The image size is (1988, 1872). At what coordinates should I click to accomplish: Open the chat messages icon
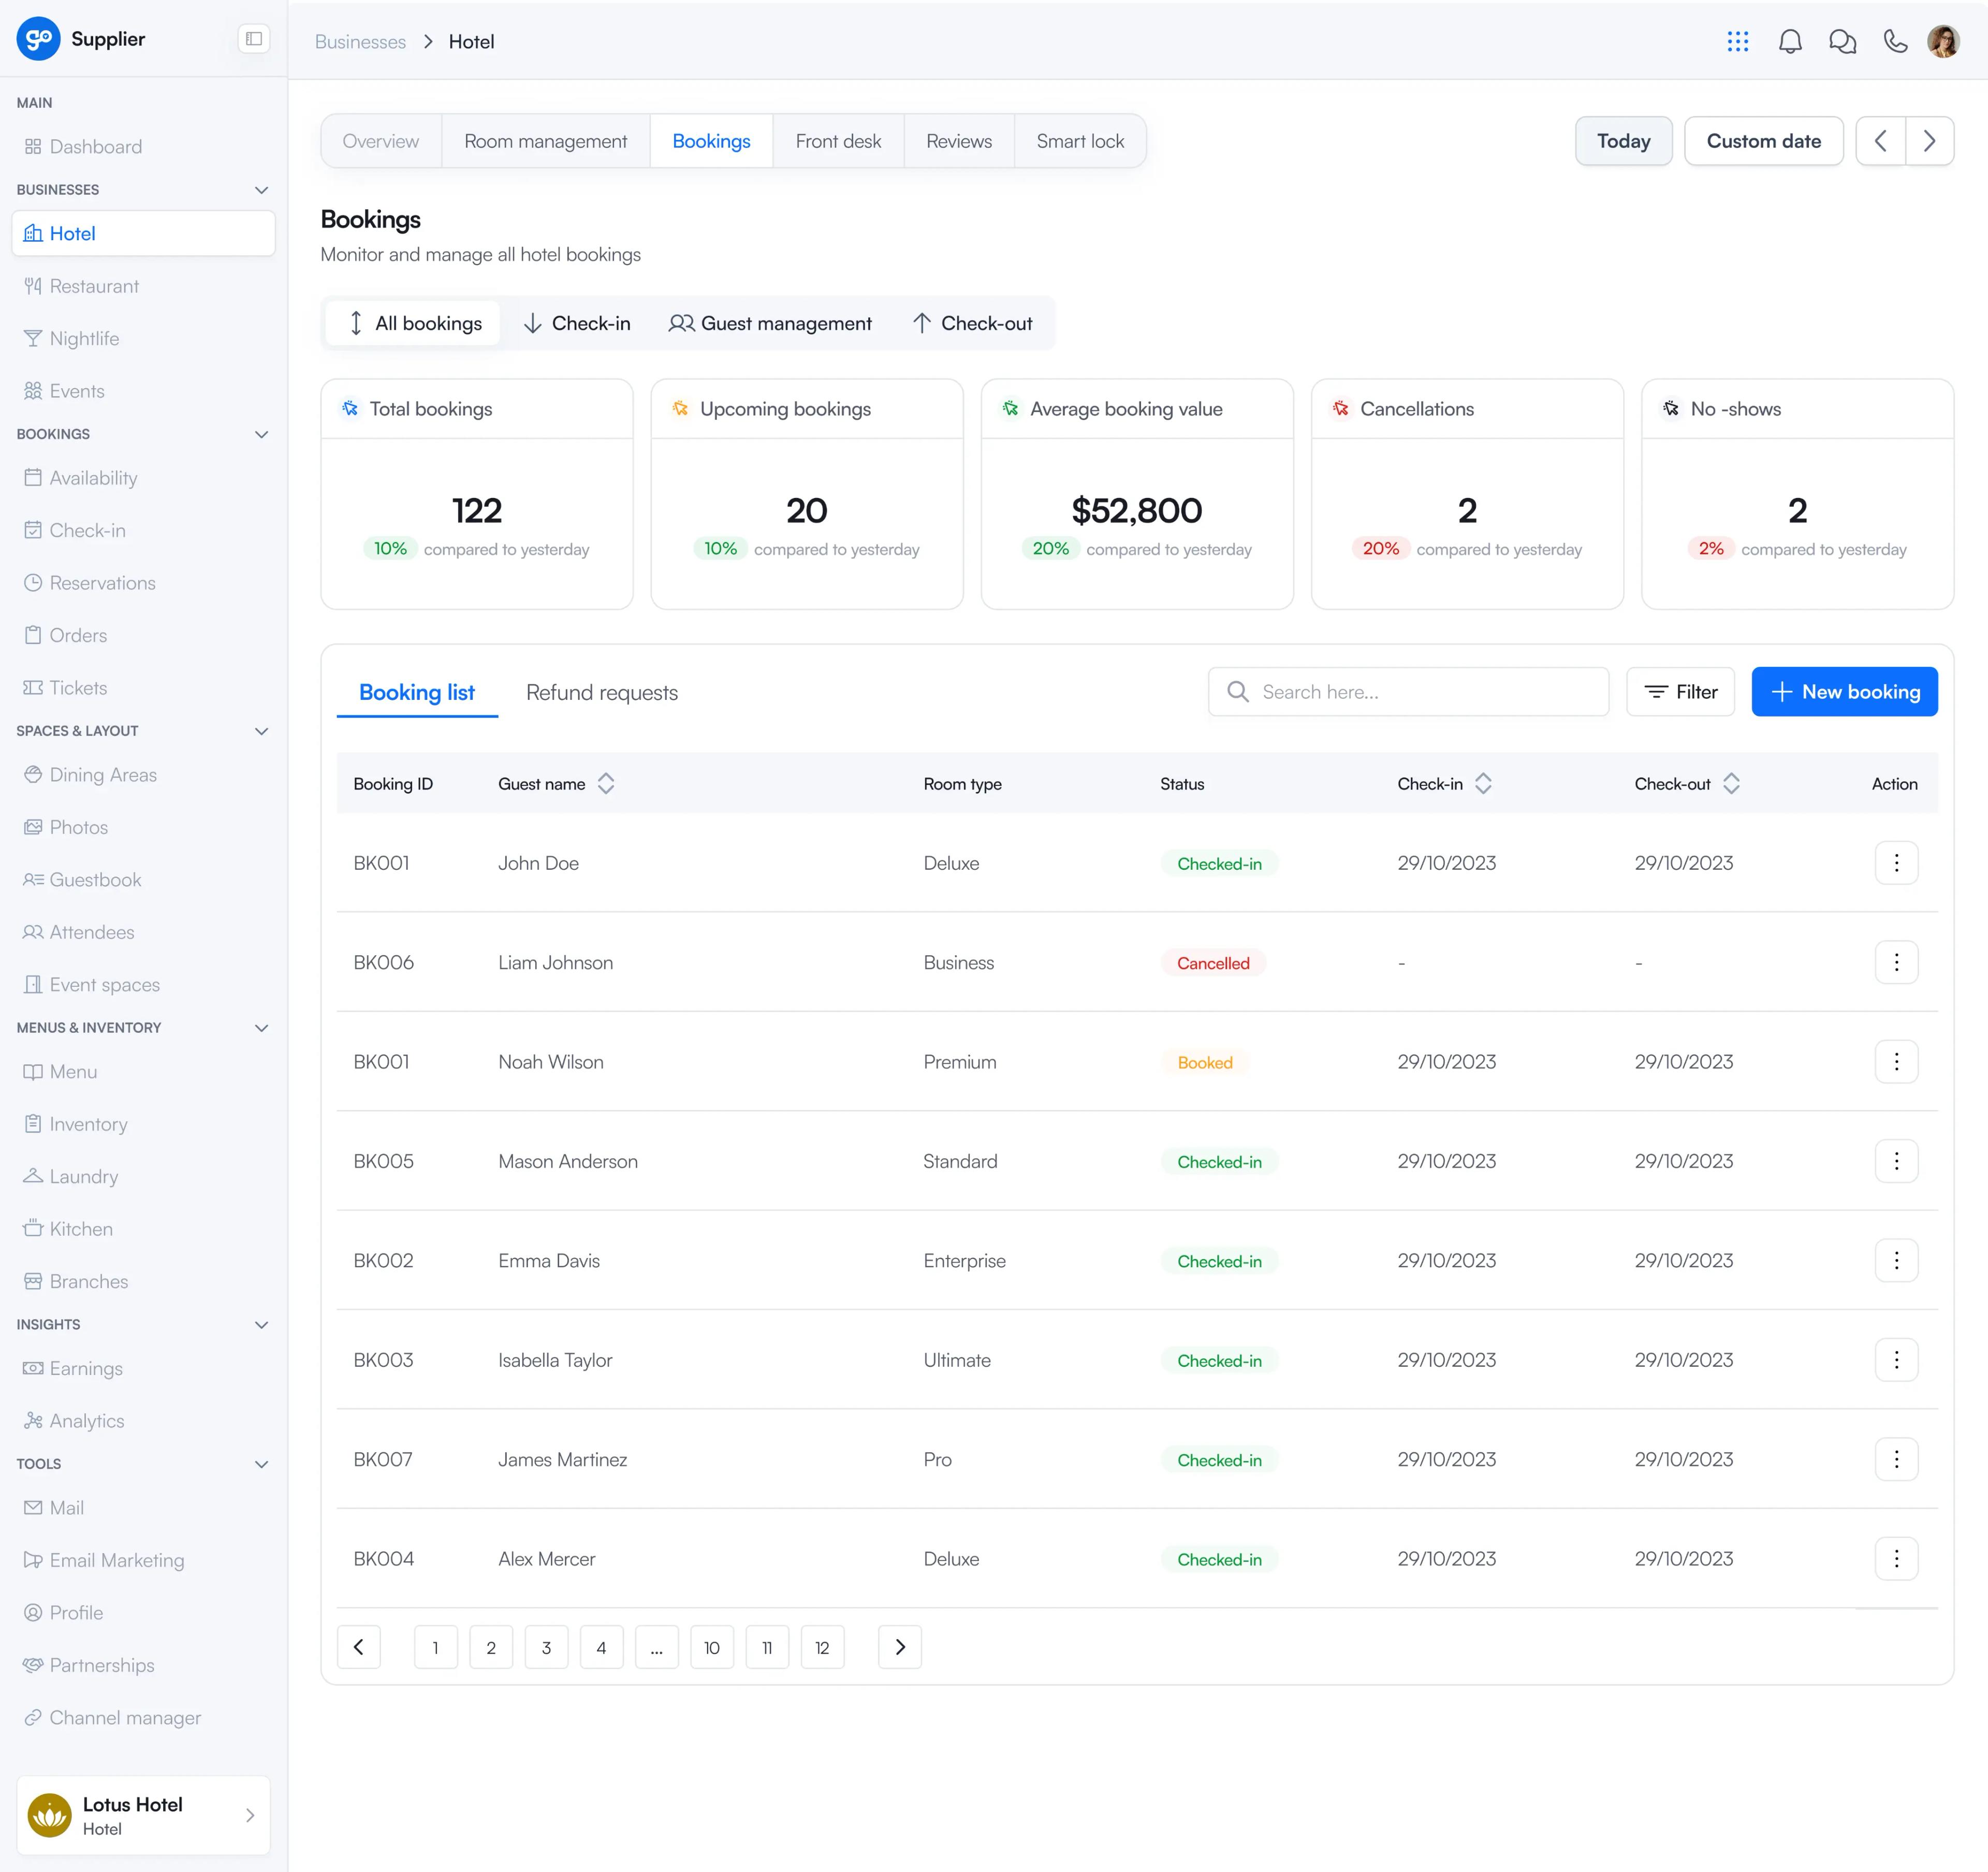click(1842, 41)
